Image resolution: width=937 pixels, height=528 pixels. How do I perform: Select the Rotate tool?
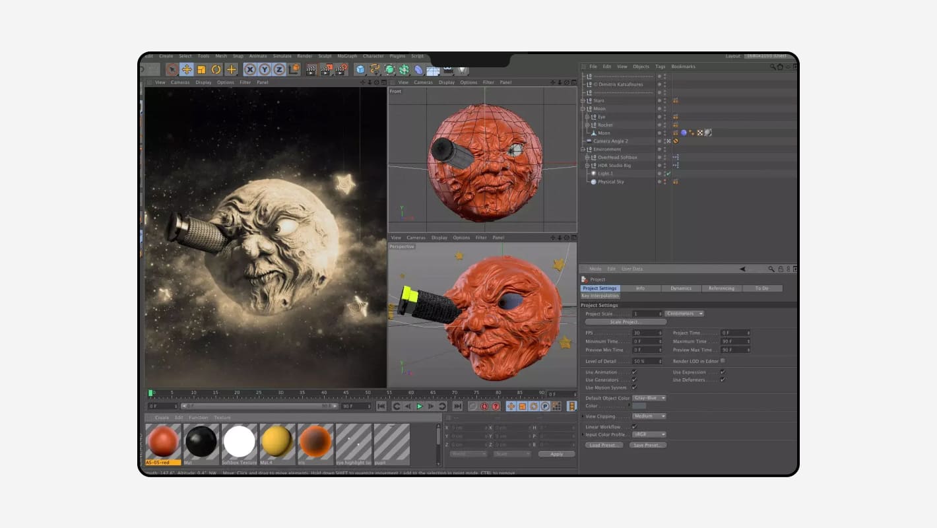pos(216,69)
